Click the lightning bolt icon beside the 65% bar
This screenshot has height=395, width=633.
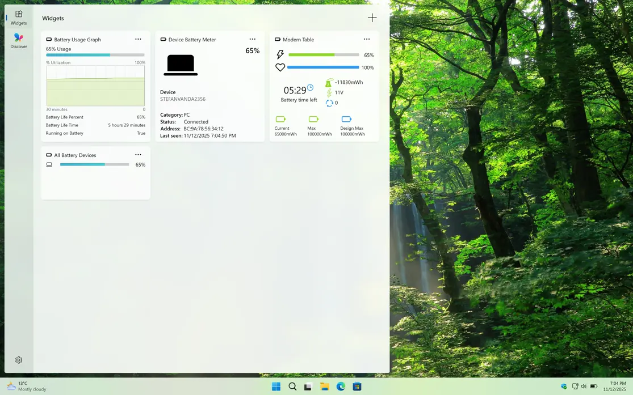click(x=280, y=54)
